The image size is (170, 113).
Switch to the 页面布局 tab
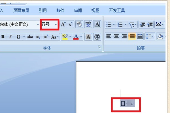[x=21, y=11]
